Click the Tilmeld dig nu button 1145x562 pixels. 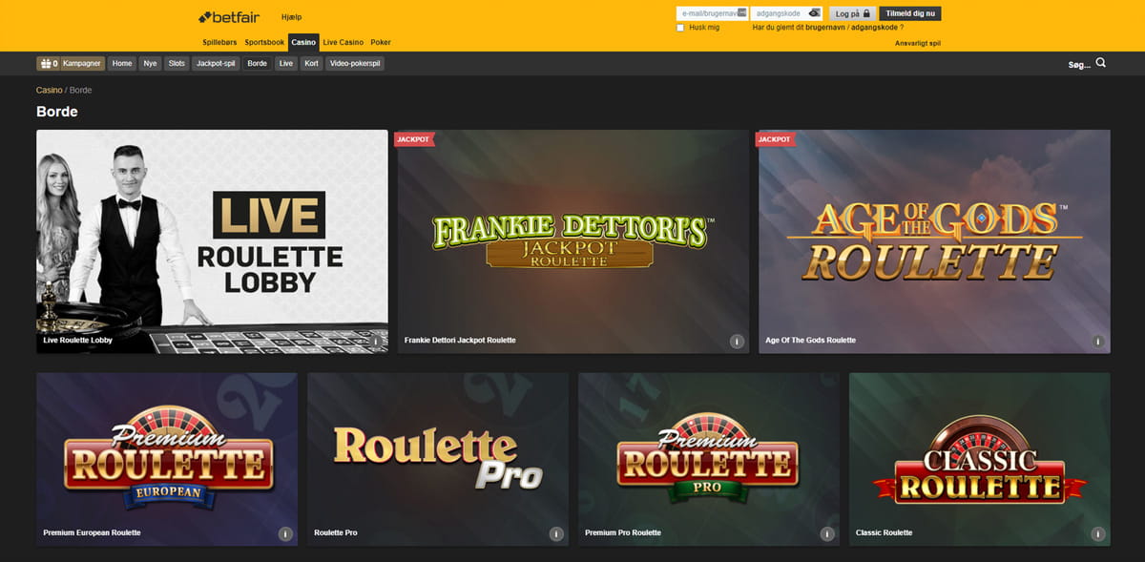pyautogui.click(x=910, y=13)
